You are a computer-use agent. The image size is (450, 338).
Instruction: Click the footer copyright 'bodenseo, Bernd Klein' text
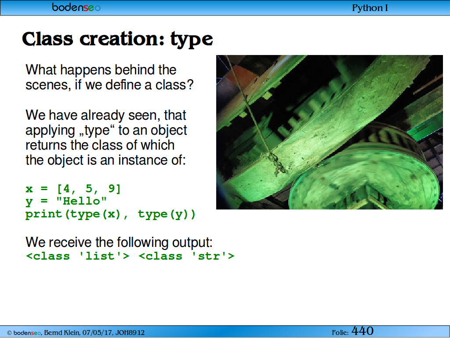(x=76, y=333)
